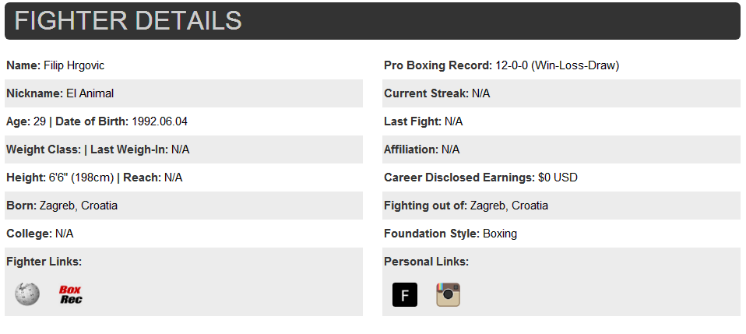Click the black F personal link icon

pos(405,294)
